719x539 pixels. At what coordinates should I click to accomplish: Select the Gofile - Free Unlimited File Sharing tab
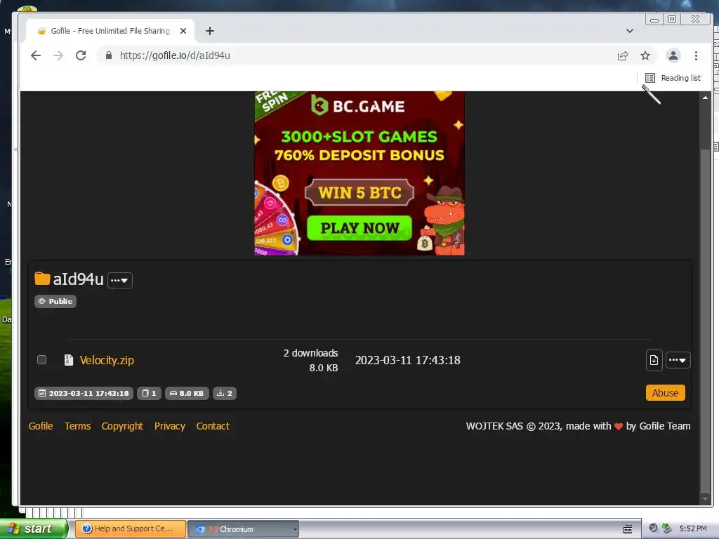coord(110,31)
